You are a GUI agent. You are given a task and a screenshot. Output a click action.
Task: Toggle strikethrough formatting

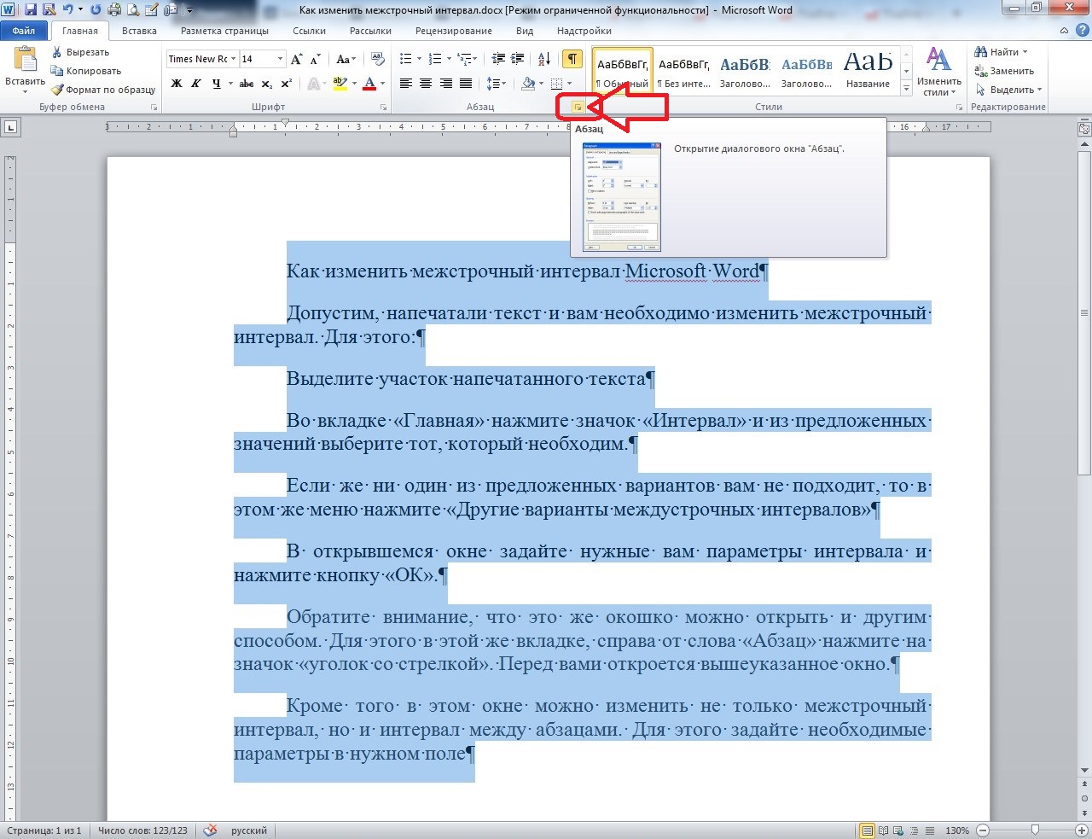(247, 84)
